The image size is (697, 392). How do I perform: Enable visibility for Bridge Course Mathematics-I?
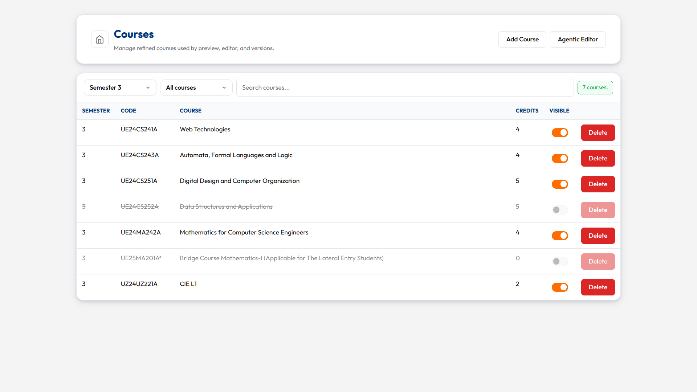pyautogui.click(x=560, y=261)
